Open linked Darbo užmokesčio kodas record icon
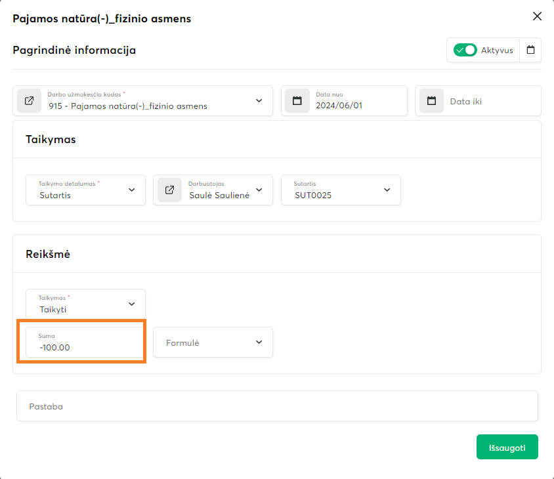The image size is (554, 479). tap(29, 101)
